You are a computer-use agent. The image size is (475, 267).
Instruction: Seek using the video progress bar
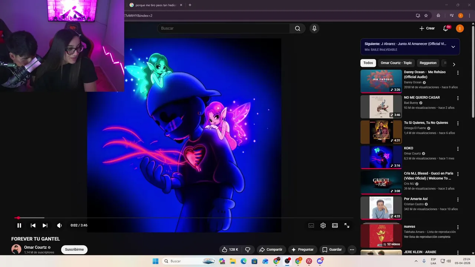[x=184, y=218]
